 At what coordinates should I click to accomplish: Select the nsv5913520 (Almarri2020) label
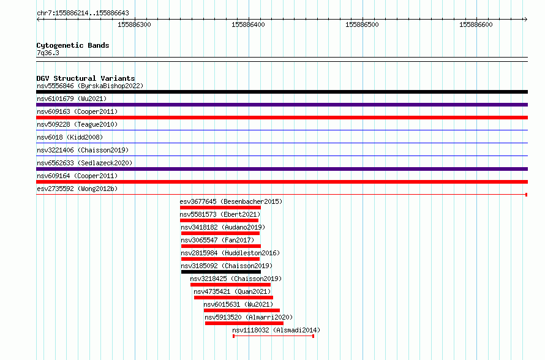pos(249,317)
